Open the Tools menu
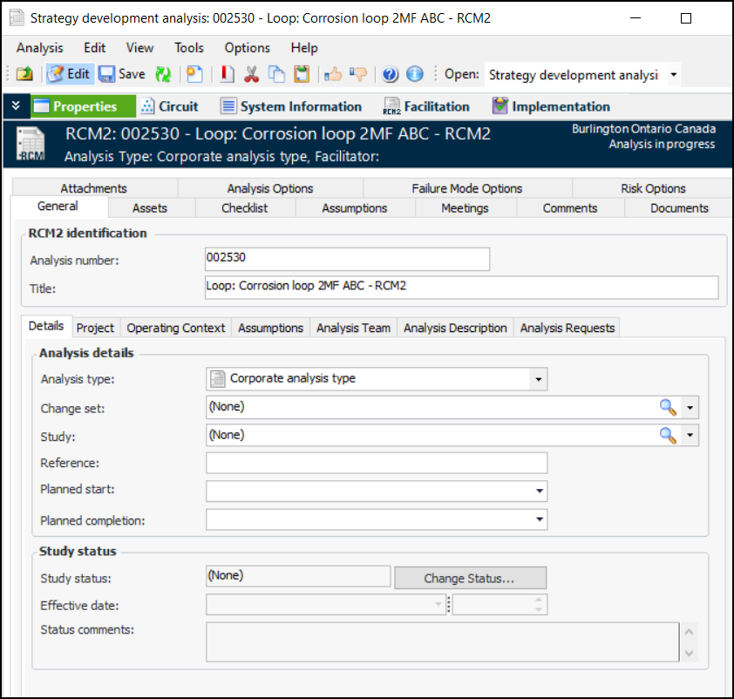The width and height of the screenshot is (734, 699). click(x=188, y=48)
